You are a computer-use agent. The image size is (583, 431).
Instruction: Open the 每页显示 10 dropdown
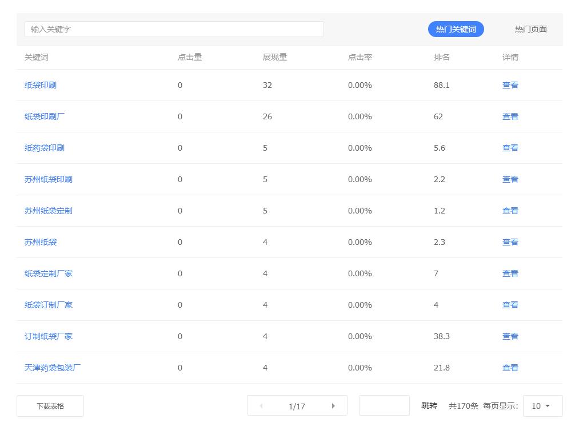pyautogui.click(x=543, y=406)
